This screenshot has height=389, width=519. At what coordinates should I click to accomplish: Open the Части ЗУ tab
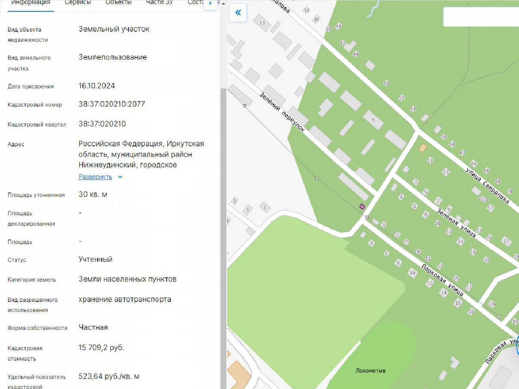tap(160, 3)
